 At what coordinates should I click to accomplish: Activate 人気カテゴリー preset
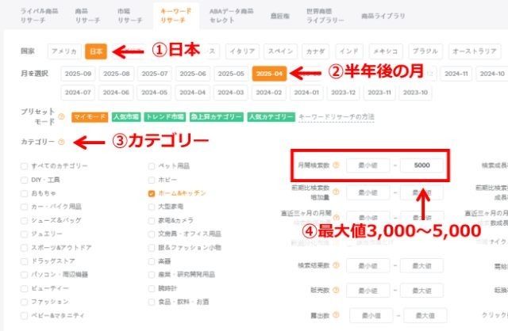click(x=271, y=116)
